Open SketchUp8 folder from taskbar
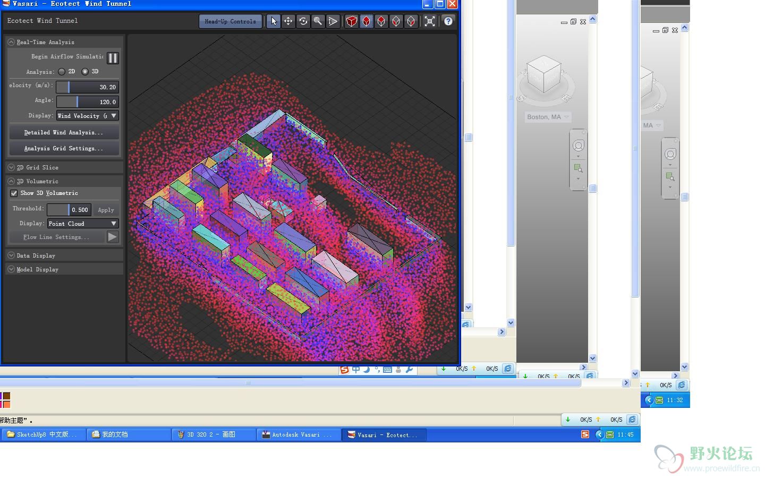The height and width of the screenshot is (478, 765). coord(42,434)
